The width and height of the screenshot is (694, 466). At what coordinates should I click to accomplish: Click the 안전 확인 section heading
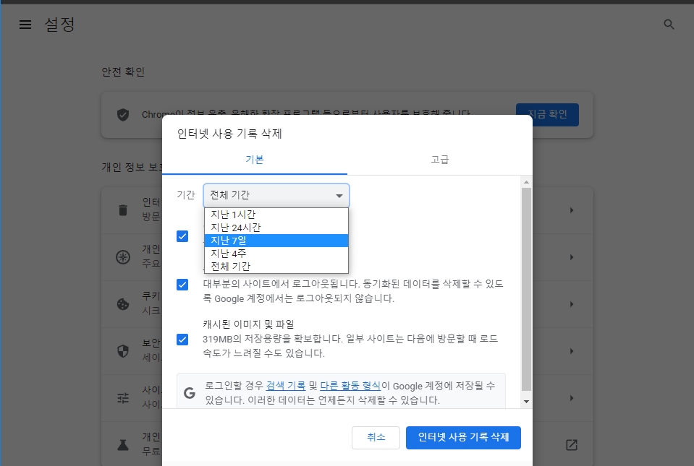[123, 72]
